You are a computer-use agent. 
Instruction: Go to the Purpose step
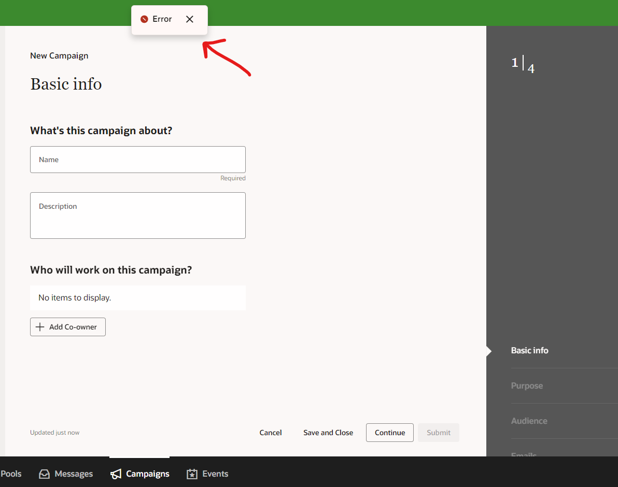pos(527,386)
